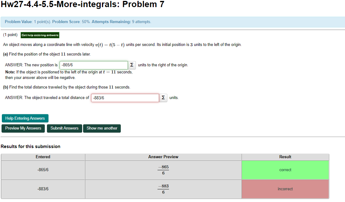This screenshot has height=202, width=345.
Task: Click the 'Answer Preview' column header
Action: tap(163, 157)
